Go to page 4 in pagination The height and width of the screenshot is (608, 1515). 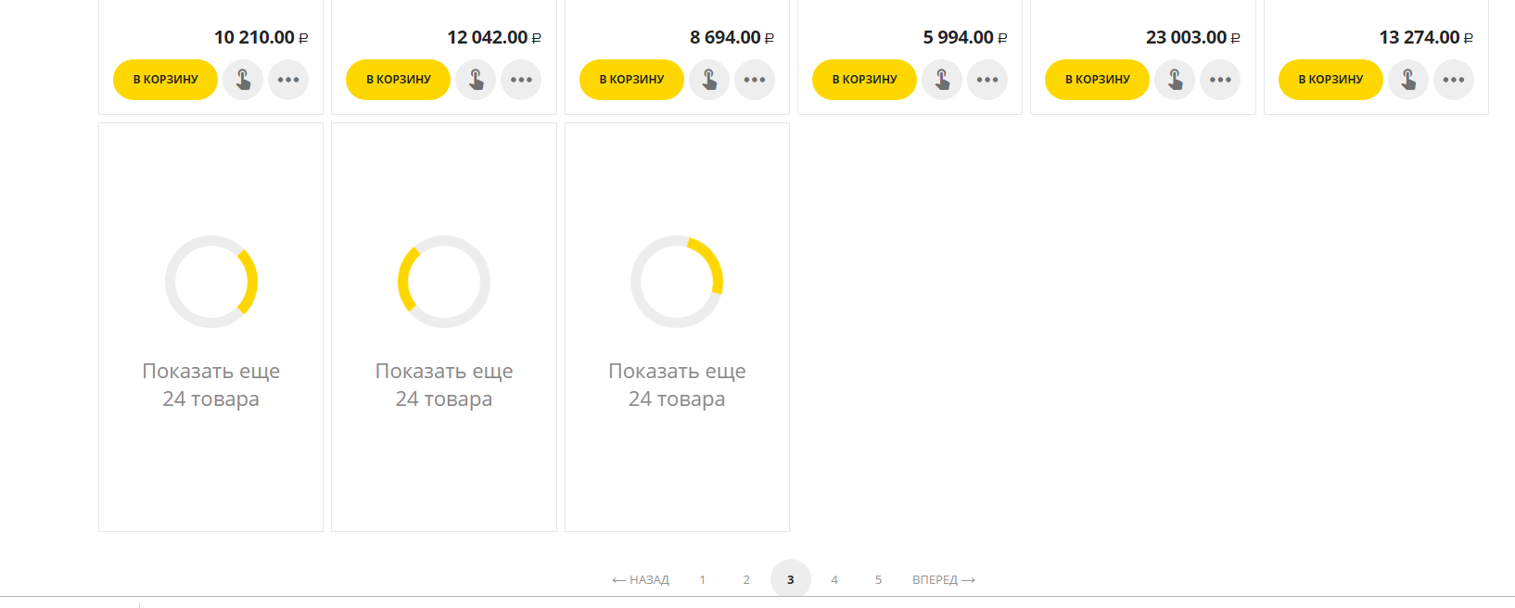coord(834,580)
